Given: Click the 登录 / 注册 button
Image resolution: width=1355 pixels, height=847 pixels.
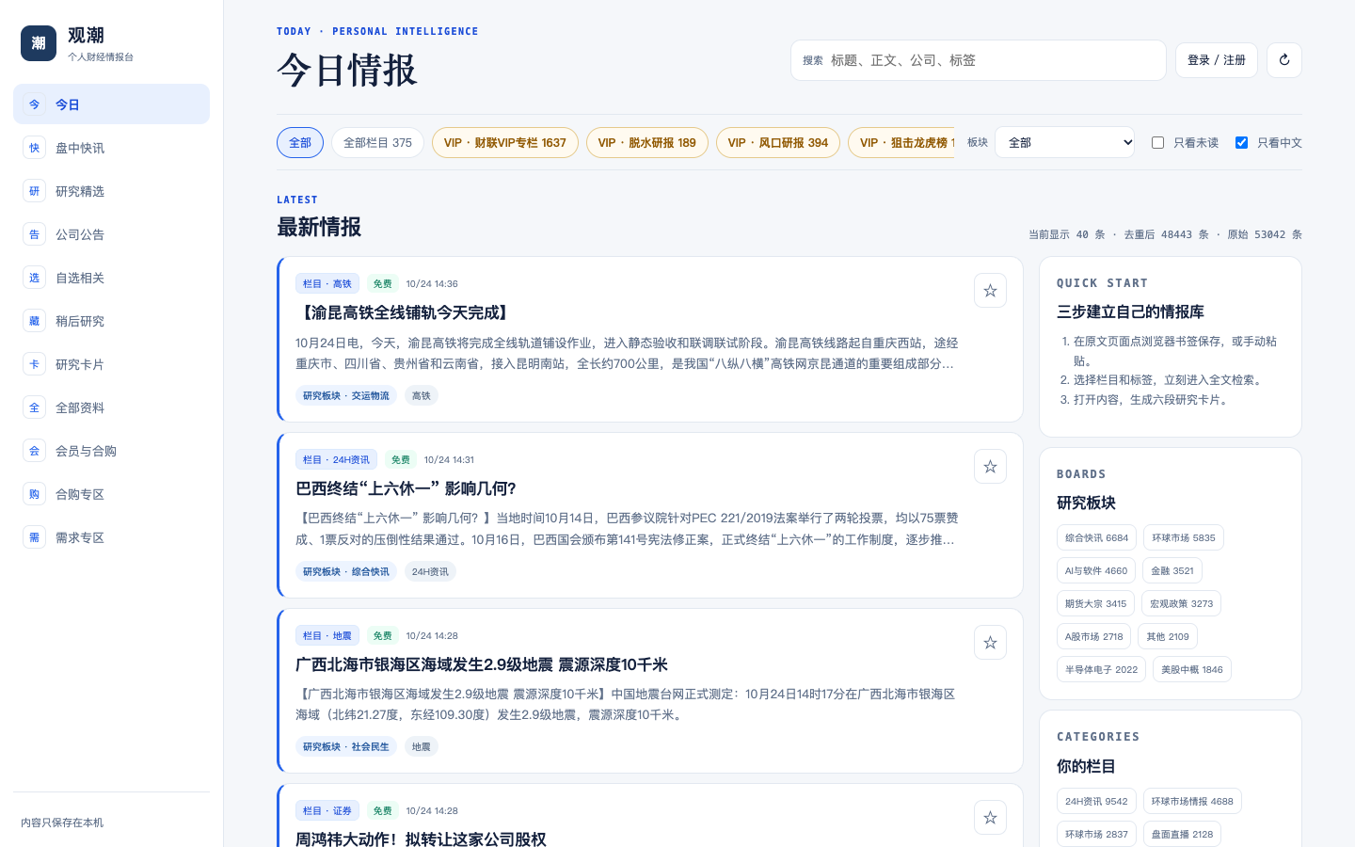Looking at the screenshot, I should click(1217, 60).
